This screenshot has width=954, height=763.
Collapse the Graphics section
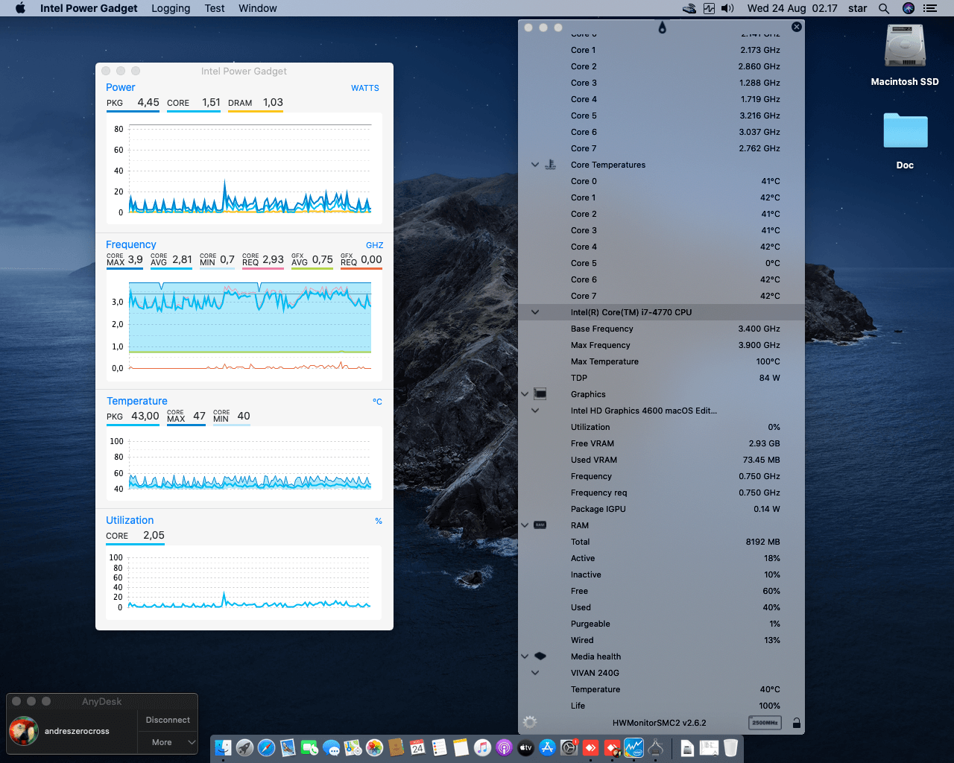[525, 394]
